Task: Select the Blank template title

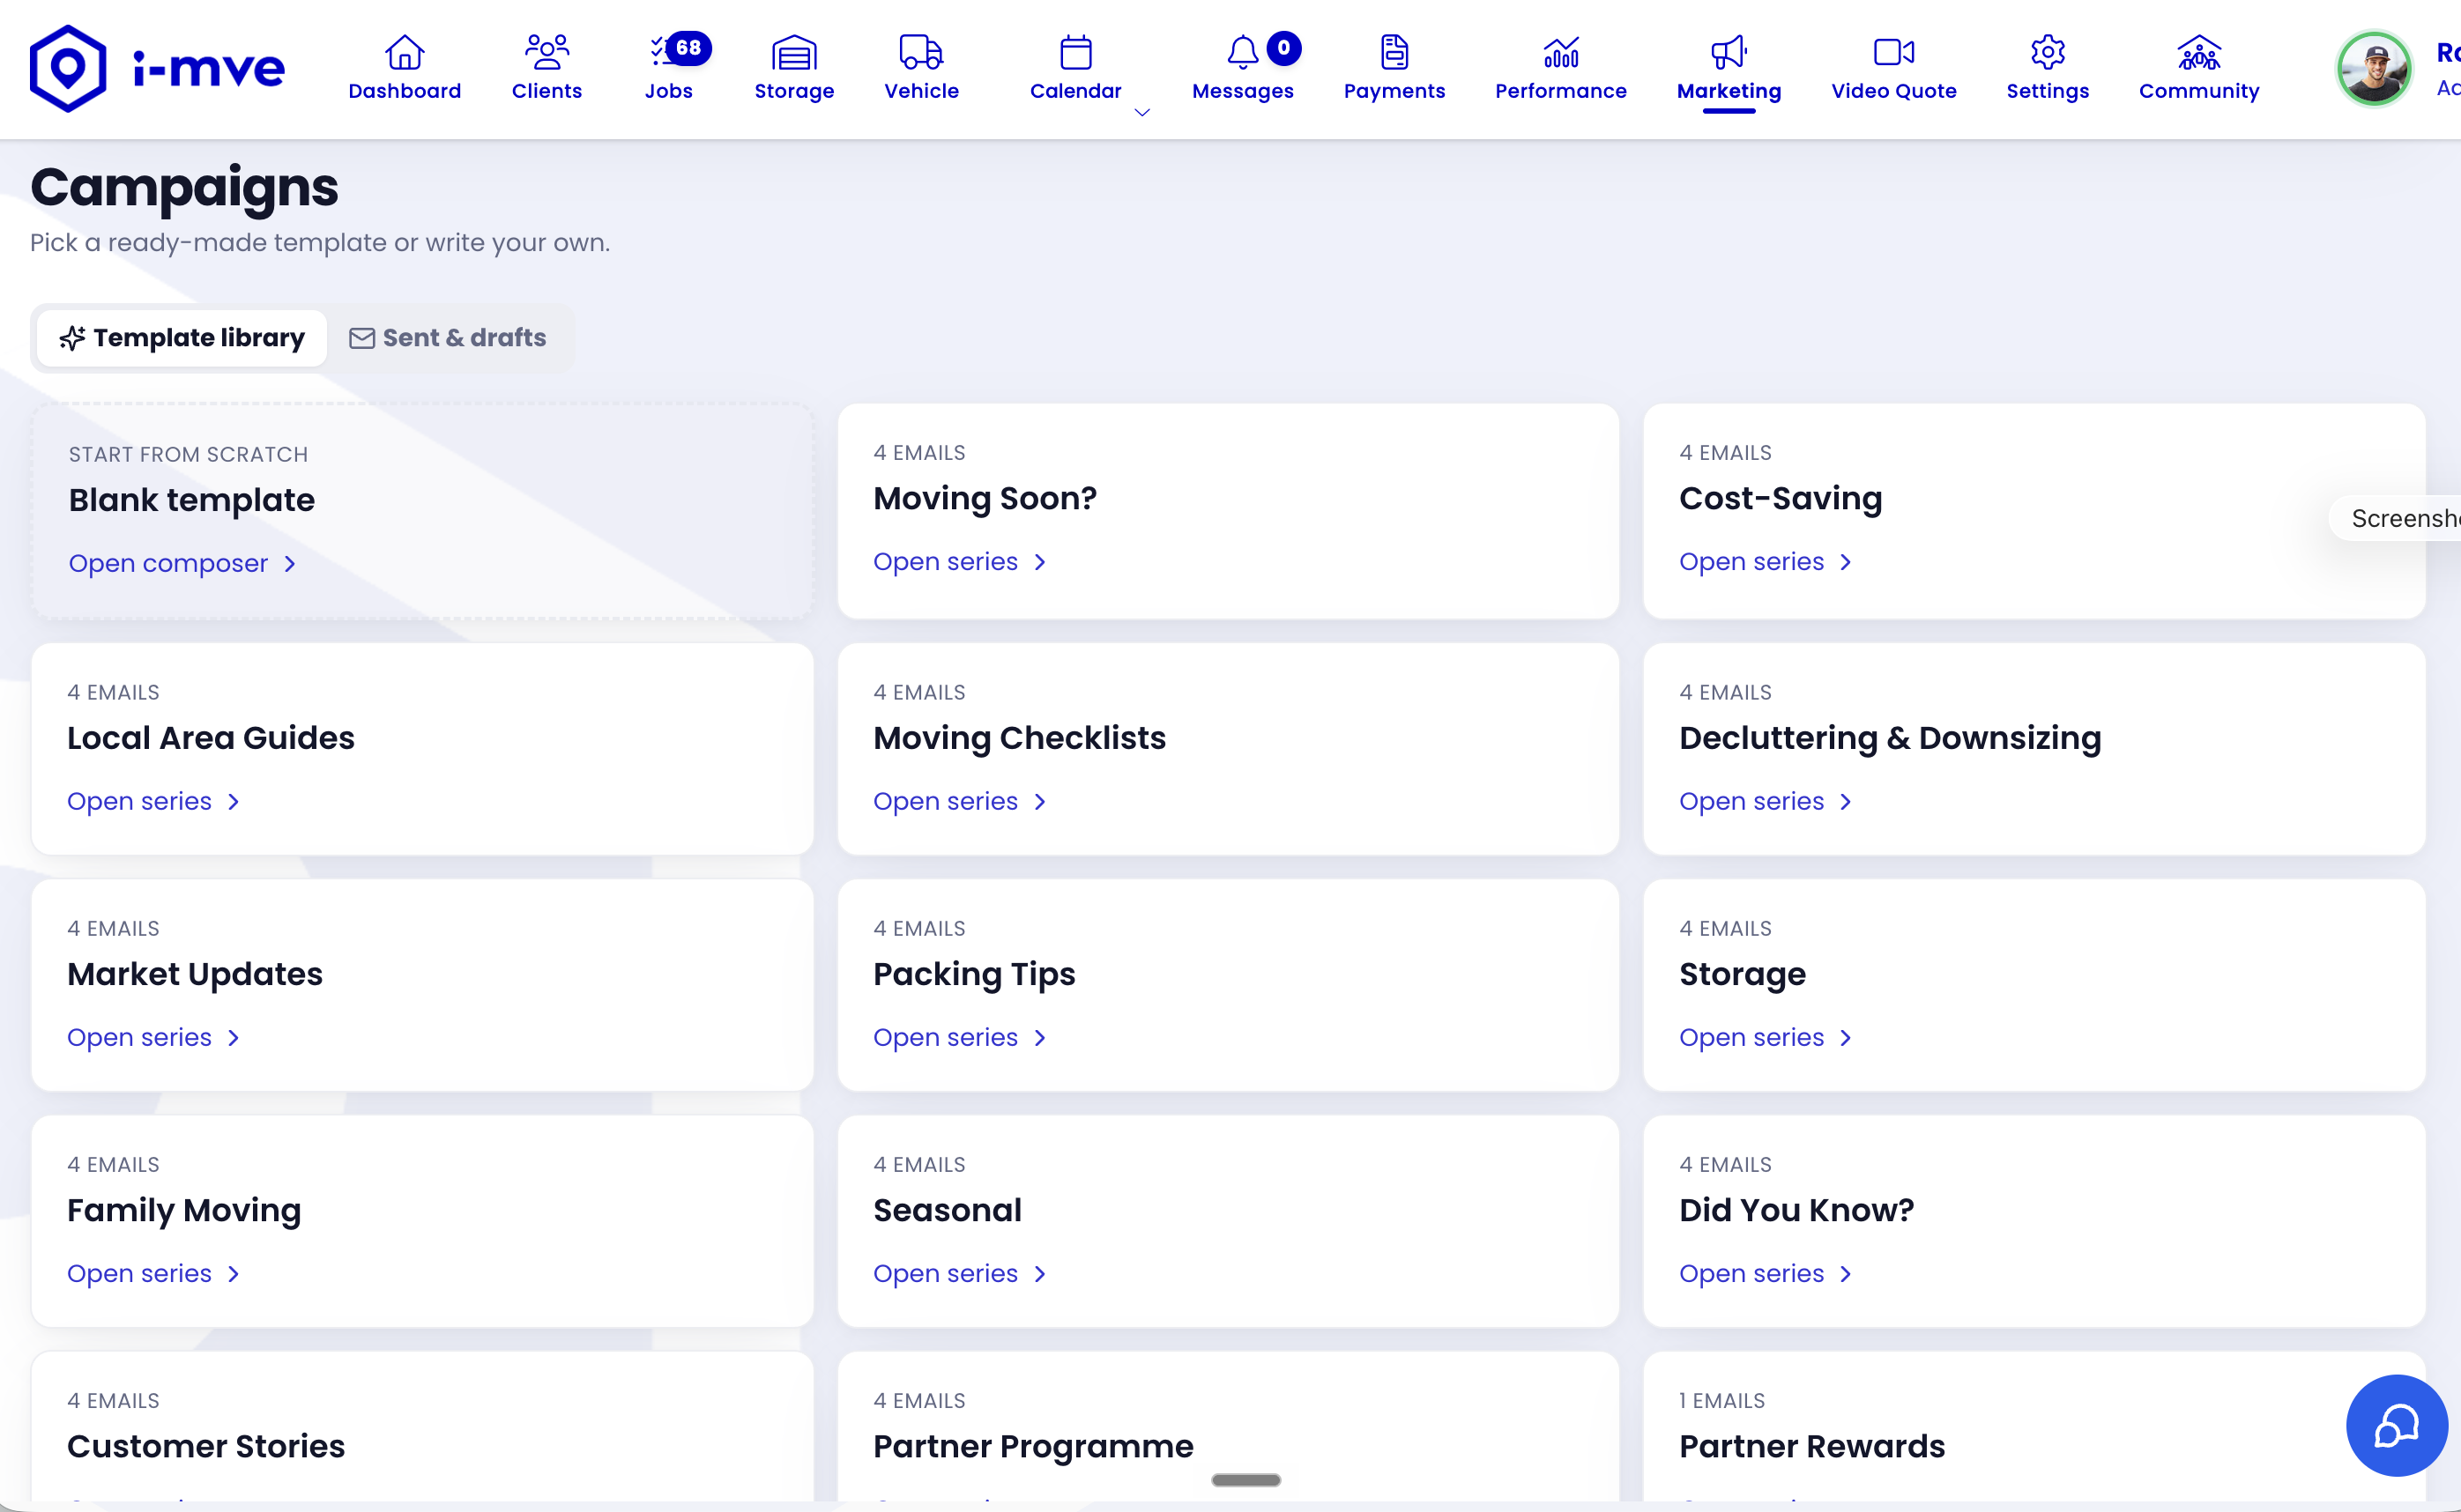Action: coord(191,500)
